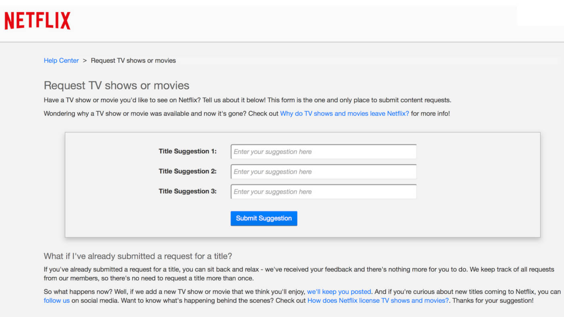564x317 pixels.
Task: Focus the Title Suggestion 1 input field
Action: click(323, 152)
